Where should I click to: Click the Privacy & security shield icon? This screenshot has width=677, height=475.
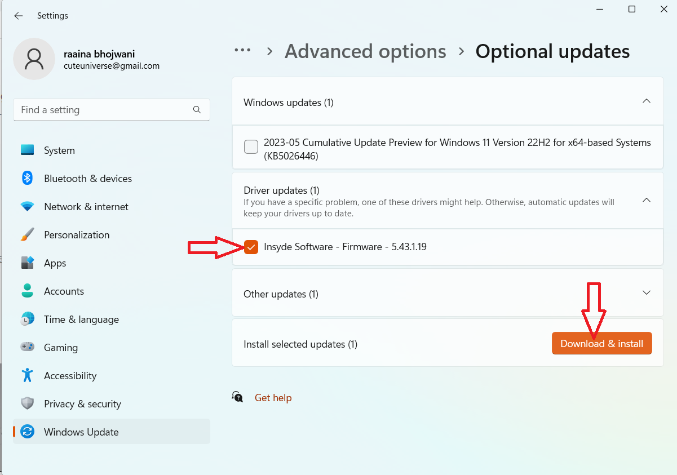[x=28, y=404]
